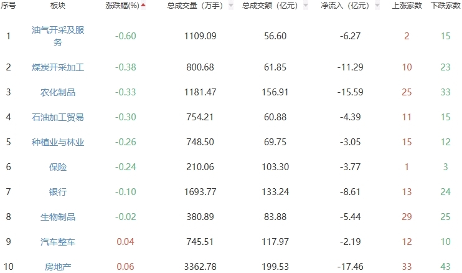Click the 总成交量（万手） header text
The image size is (462, 273).
(196, 6)
